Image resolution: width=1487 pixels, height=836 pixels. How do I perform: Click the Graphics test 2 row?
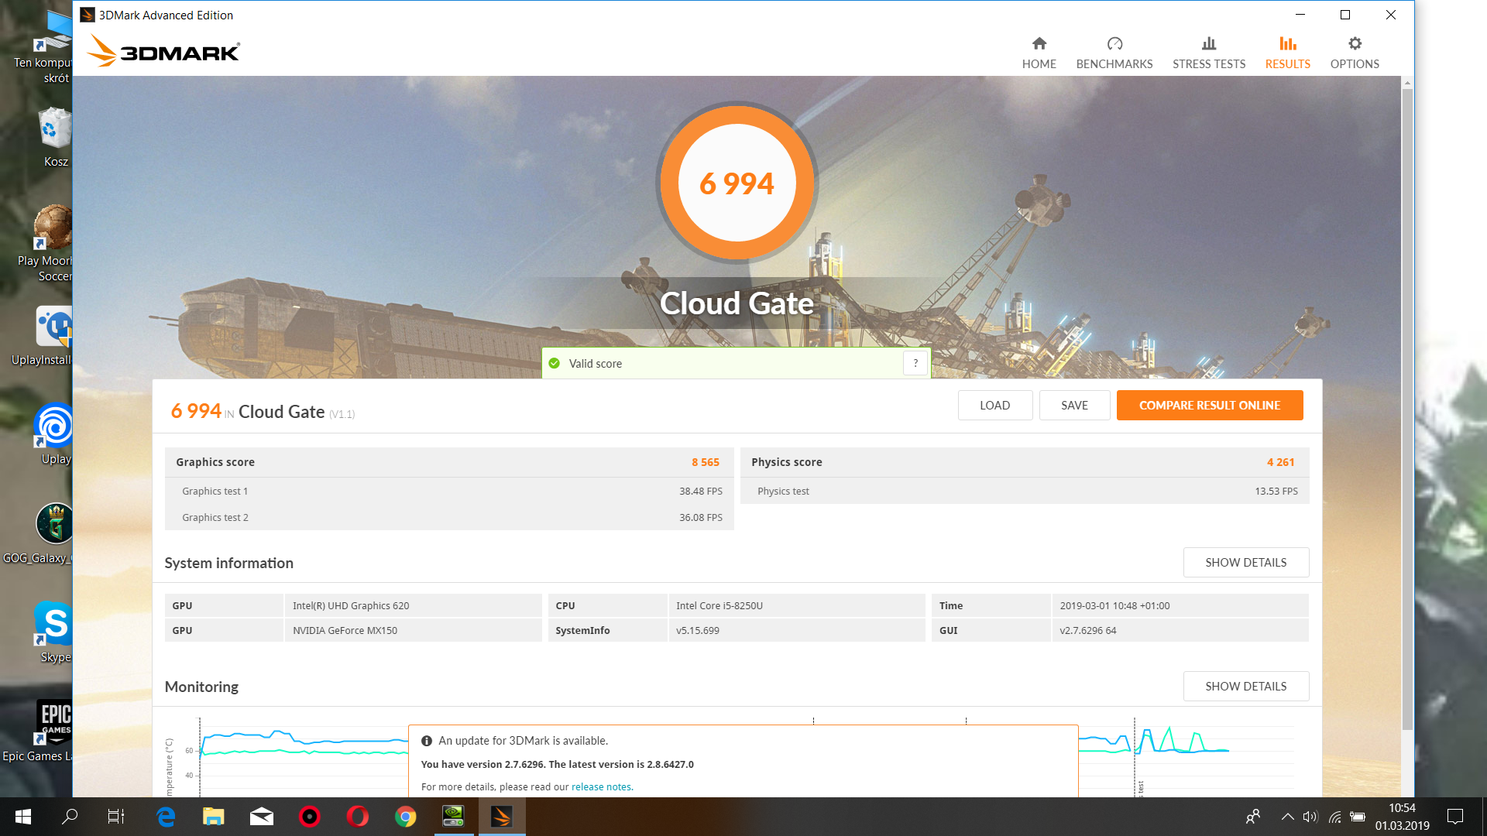(449, 517)
